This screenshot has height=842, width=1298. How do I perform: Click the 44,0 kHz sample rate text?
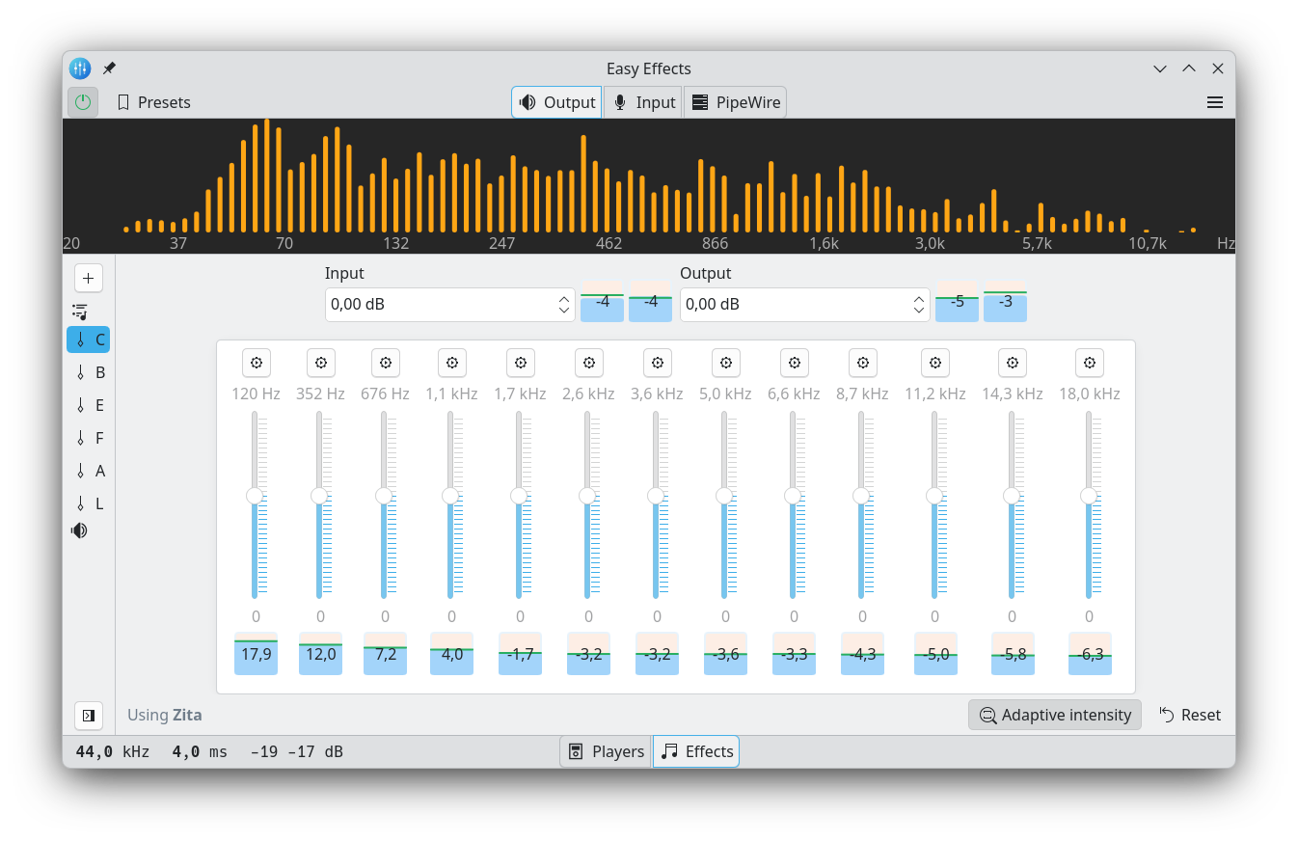coord(112,751)
